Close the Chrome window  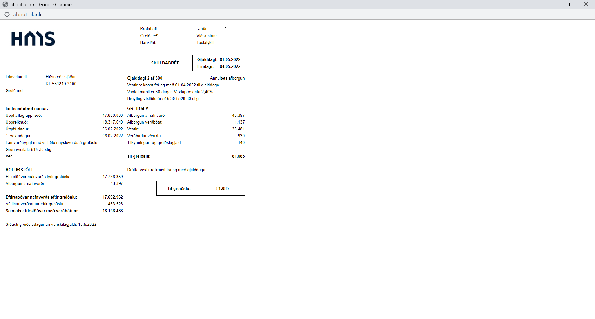point(586,4)
